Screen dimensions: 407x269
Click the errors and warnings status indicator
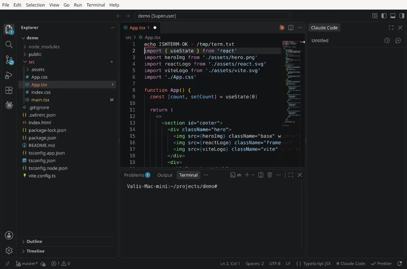tap(60, 264)
